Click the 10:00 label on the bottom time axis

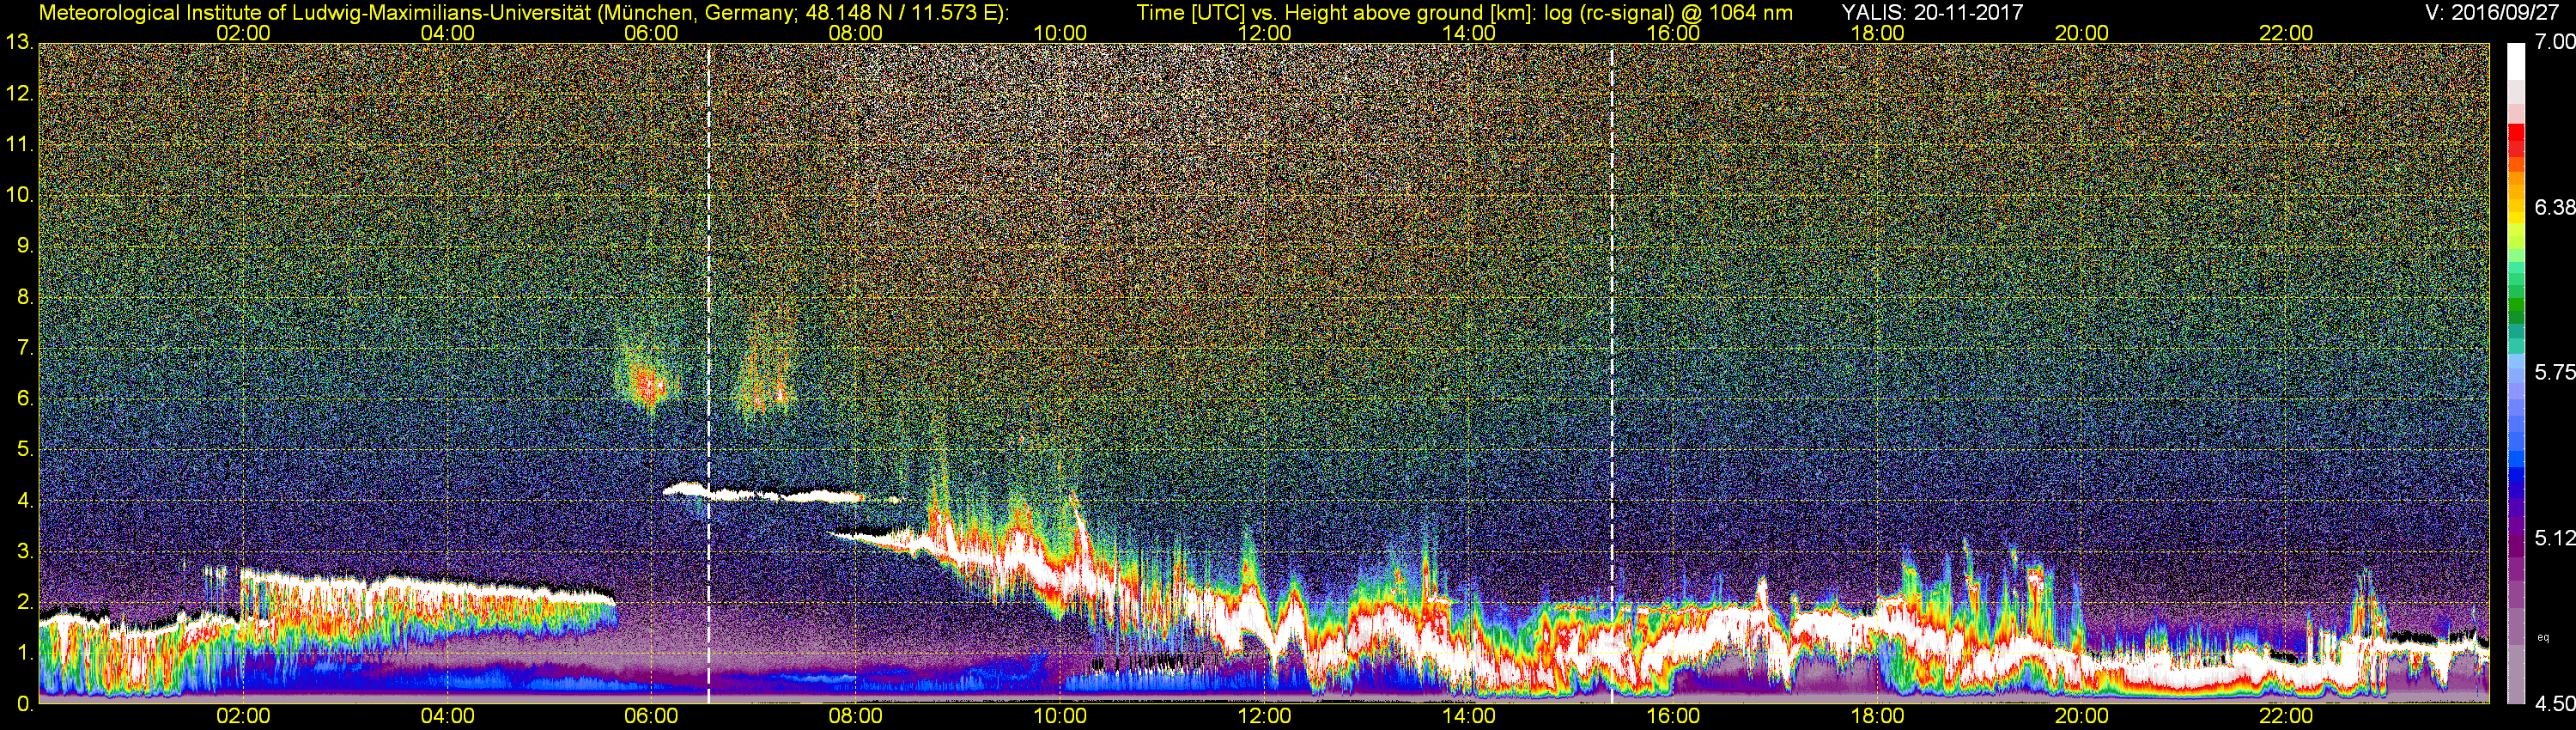[x=1060, y=717]
